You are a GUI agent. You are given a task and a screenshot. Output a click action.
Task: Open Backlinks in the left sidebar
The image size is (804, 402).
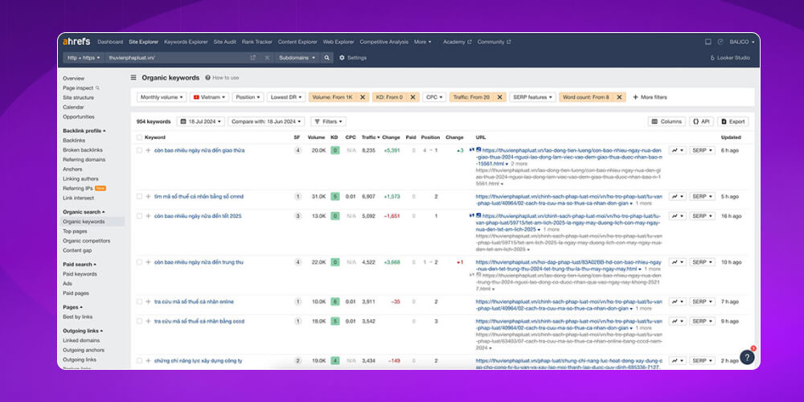[x=74, y=140]
